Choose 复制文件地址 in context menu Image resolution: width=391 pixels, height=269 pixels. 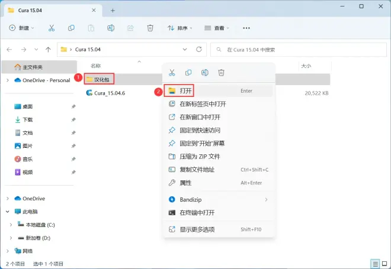click(x=219, y=170)
